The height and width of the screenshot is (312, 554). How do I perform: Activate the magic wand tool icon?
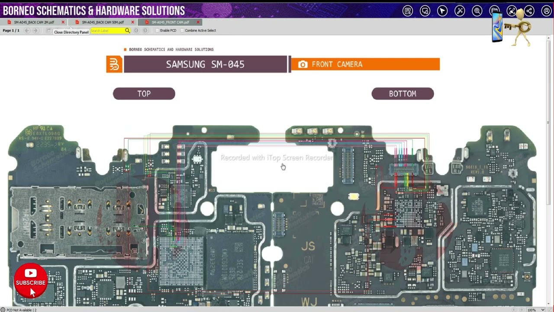click(460, 11)
